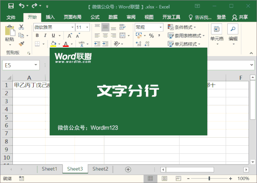The height and width of the screenshot is (183, 257).
Task: Switch to 公式 Formulas tab
Action: click(x=95, y=17)
